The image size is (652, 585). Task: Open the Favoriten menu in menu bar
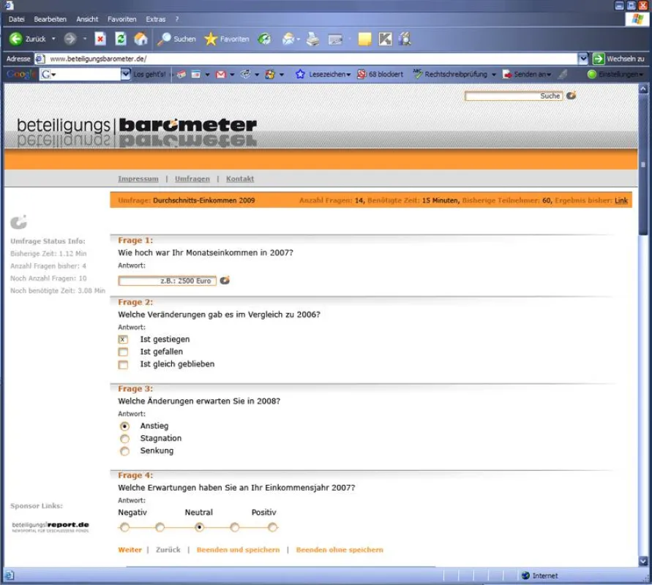[121, 19]
